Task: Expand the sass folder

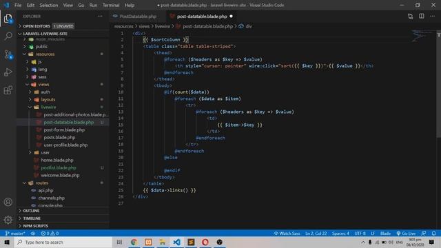Action: 42,76
